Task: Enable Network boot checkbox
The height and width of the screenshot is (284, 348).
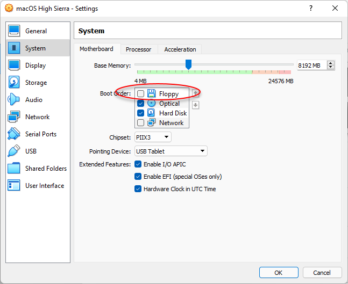Action: (x=140, y=122)
